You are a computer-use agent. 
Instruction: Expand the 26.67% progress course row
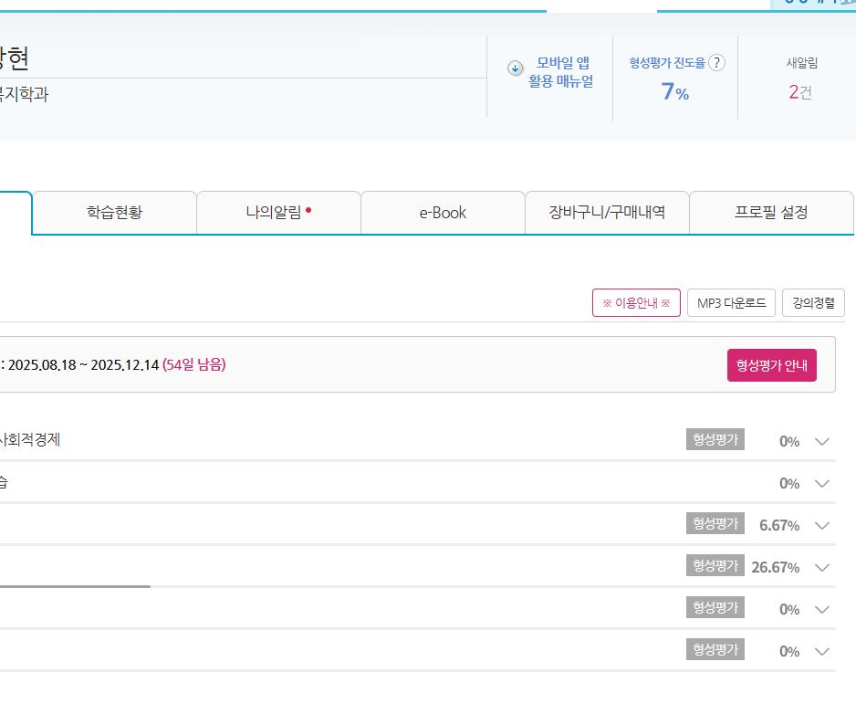pos(821,568)
